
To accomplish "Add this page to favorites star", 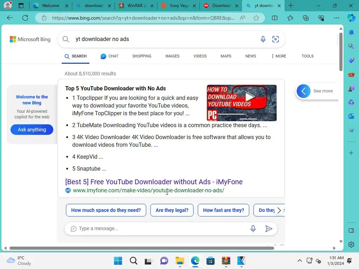I will tap(256, 18).
